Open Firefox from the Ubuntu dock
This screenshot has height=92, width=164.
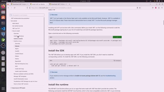pyautogui.click(x=3, y=6)
